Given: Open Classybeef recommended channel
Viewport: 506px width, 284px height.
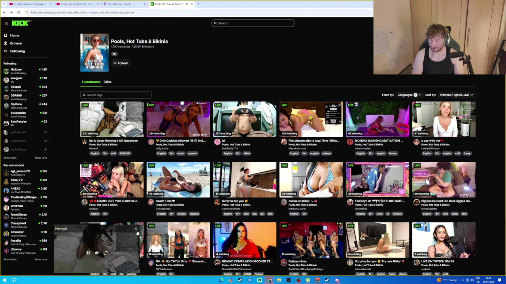Looking at the screenshot, I should click(x=25, y=225).
